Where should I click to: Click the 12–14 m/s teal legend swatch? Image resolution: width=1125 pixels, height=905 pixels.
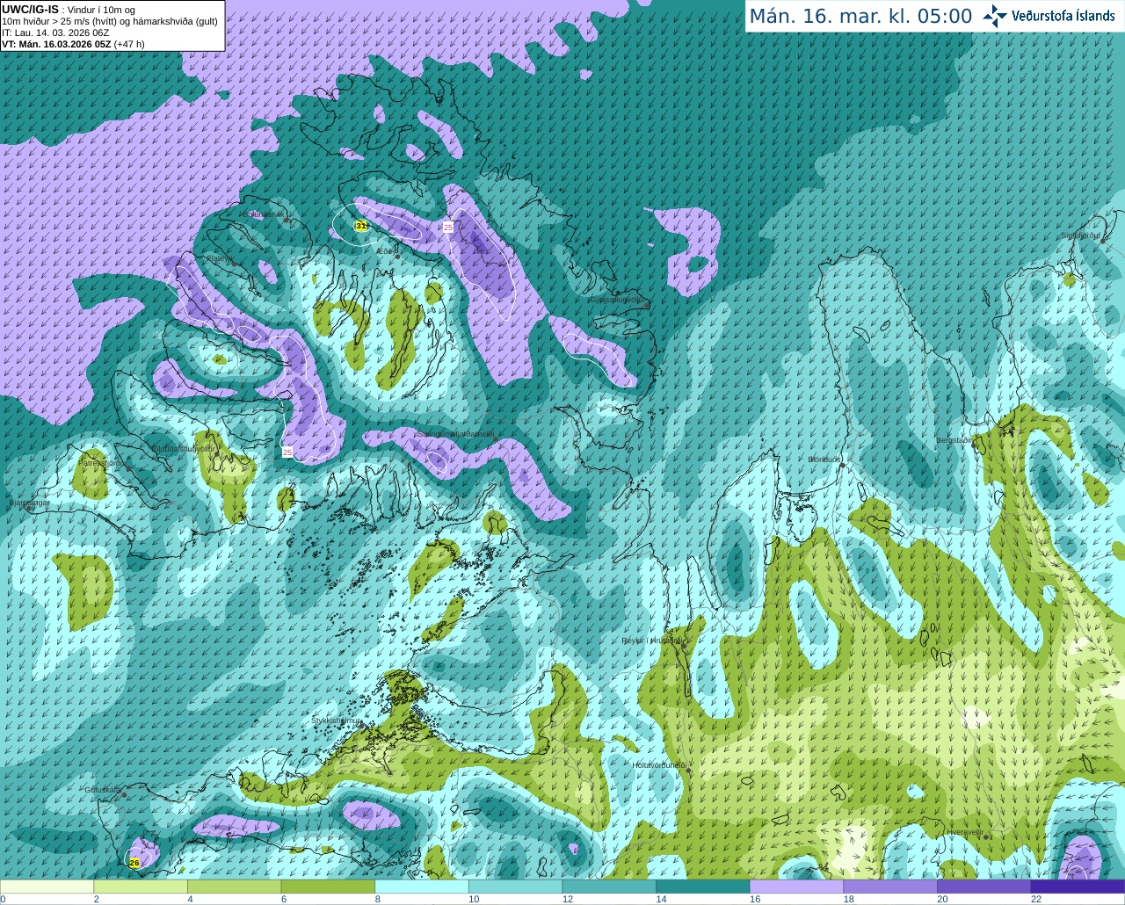(x=609, y=887)
